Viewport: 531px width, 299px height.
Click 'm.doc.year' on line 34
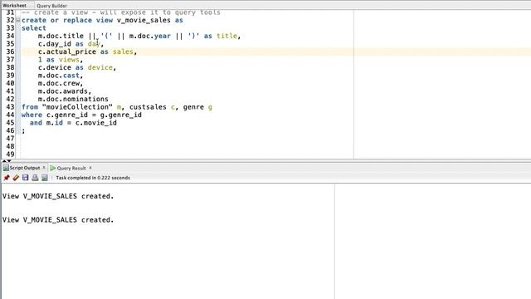[x=149, y=36]
